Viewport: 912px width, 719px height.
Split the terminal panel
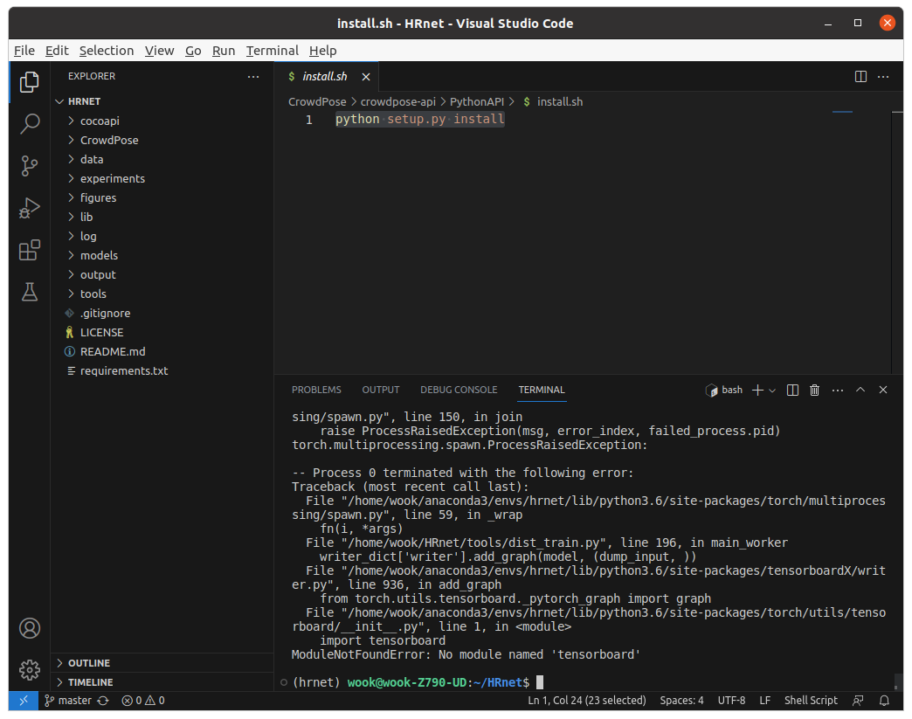pos(792,391)
